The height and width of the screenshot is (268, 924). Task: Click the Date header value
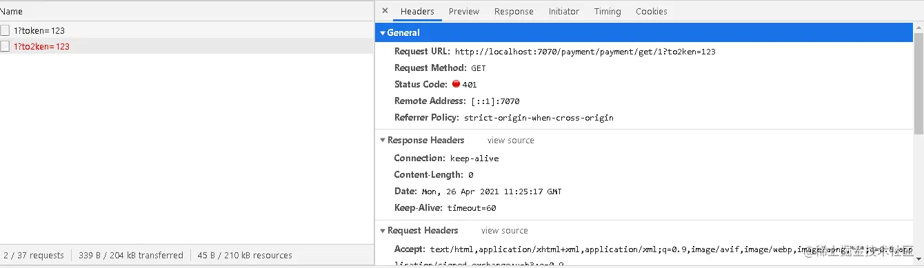pos(492,192)
